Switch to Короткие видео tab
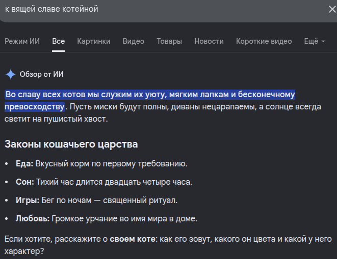Screen dimensions: 337x259 click(264, 41)
